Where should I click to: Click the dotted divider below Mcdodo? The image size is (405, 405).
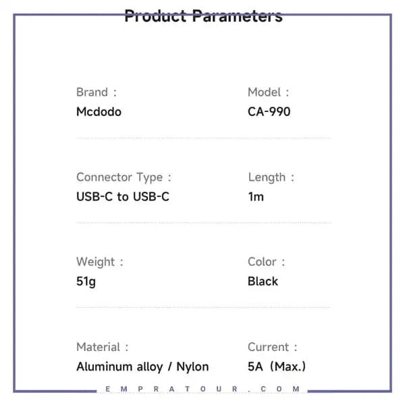tap(204, 138)
